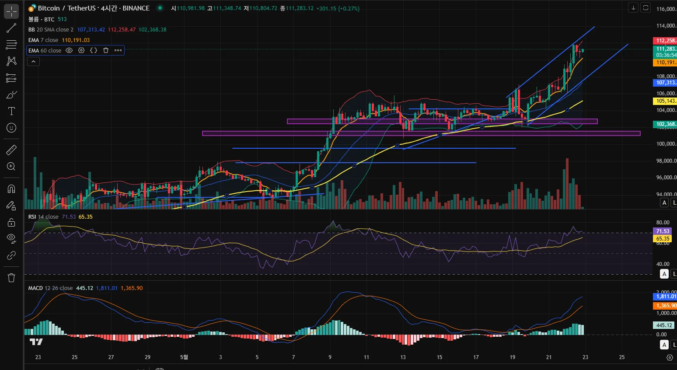Click the yellow 65.35 RSI scale label

point(663,239)
